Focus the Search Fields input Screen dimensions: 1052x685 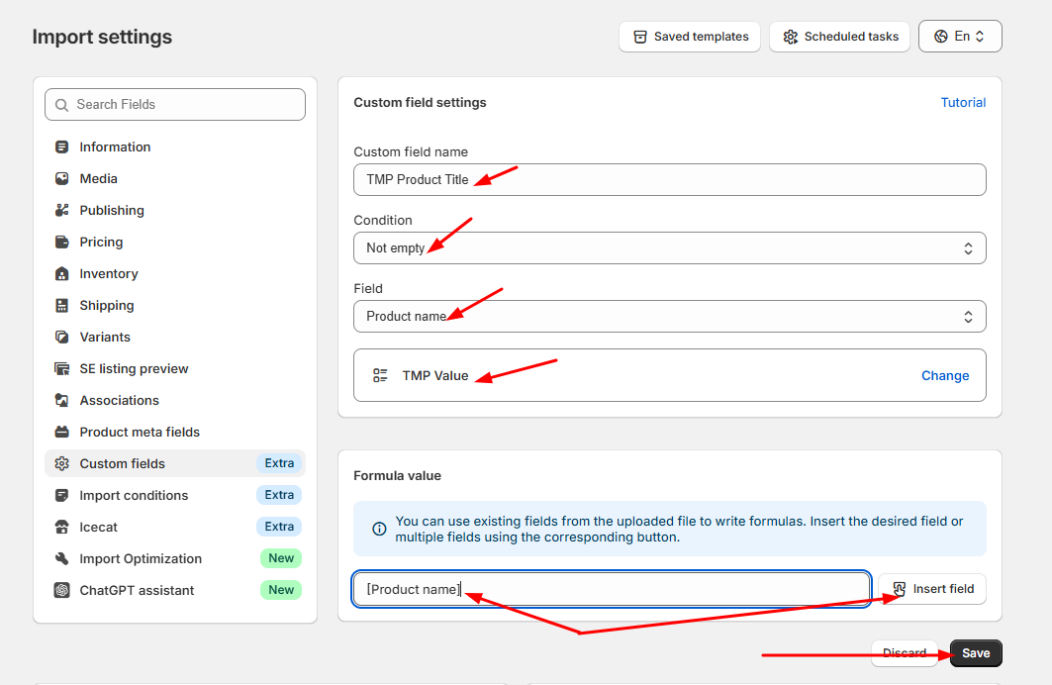(x=175, y=105)
